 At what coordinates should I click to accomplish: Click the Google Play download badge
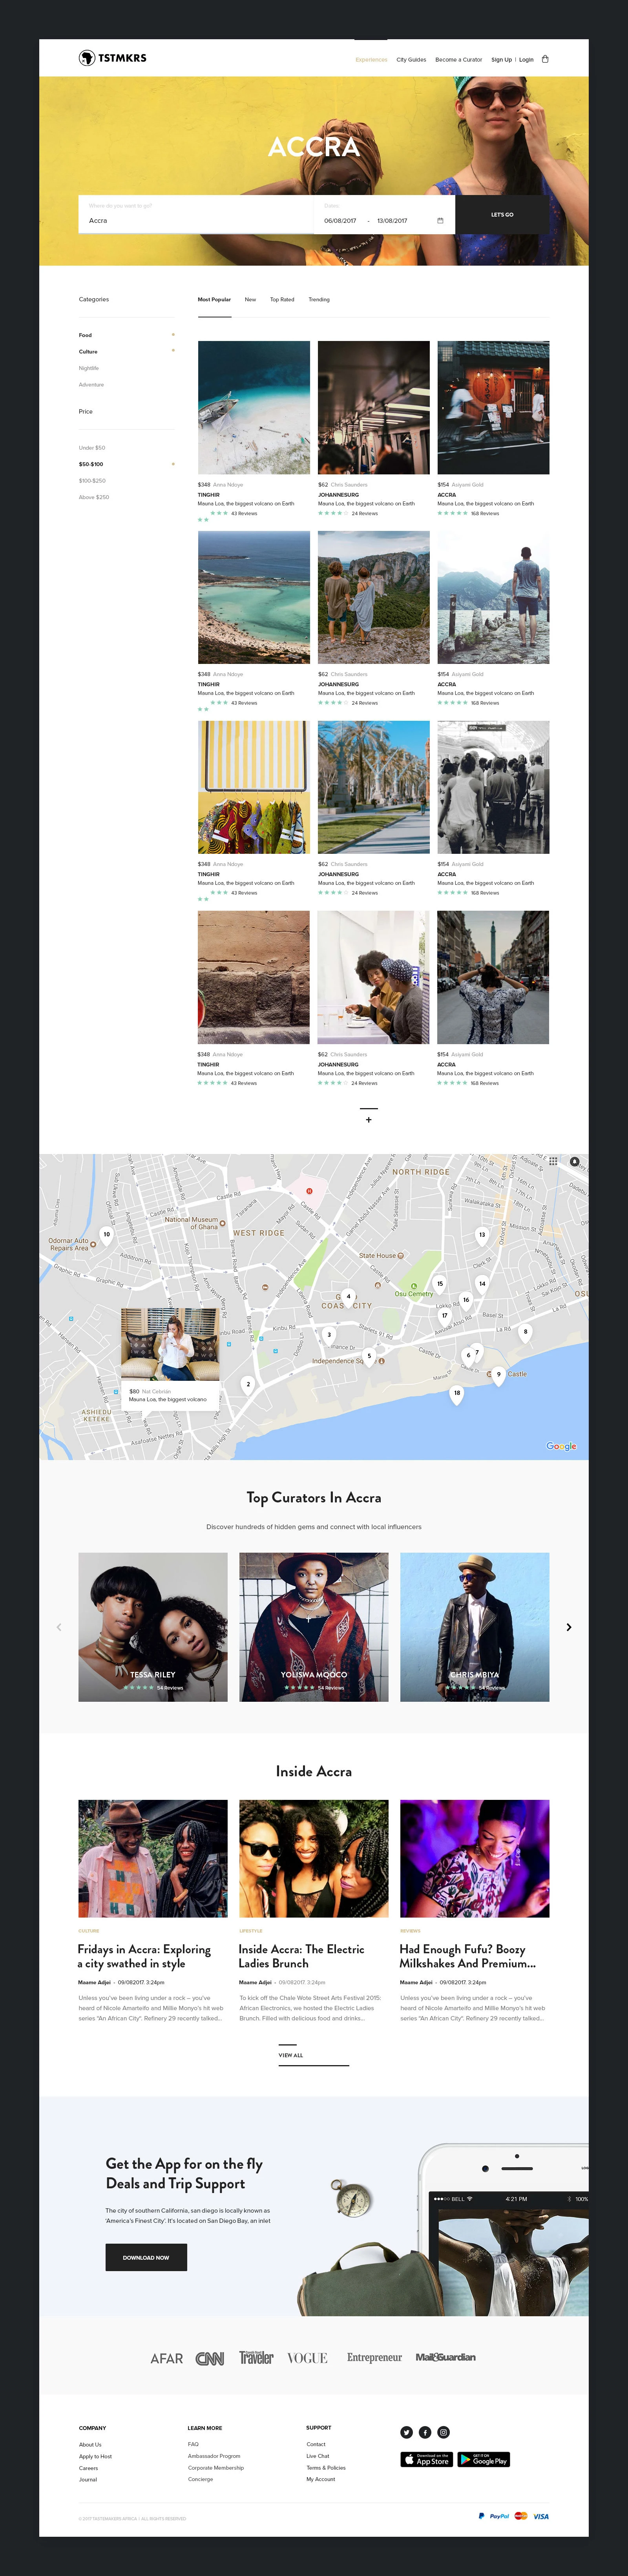(484, 2459)
